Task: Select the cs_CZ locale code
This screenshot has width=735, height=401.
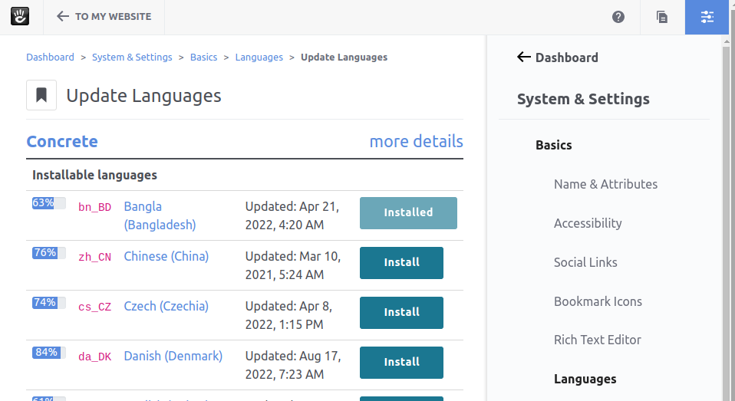Action: coord(94,307)
